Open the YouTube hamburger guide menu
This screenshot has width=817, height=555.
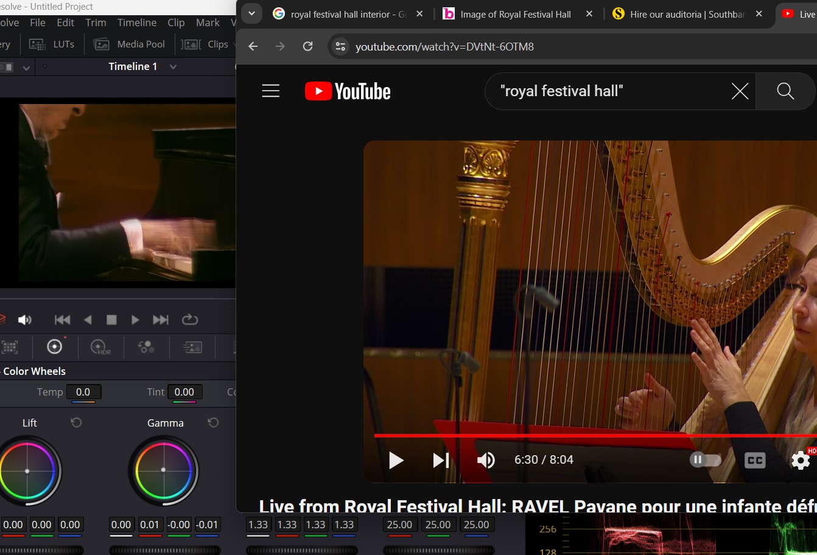click(x=270, y=91)
